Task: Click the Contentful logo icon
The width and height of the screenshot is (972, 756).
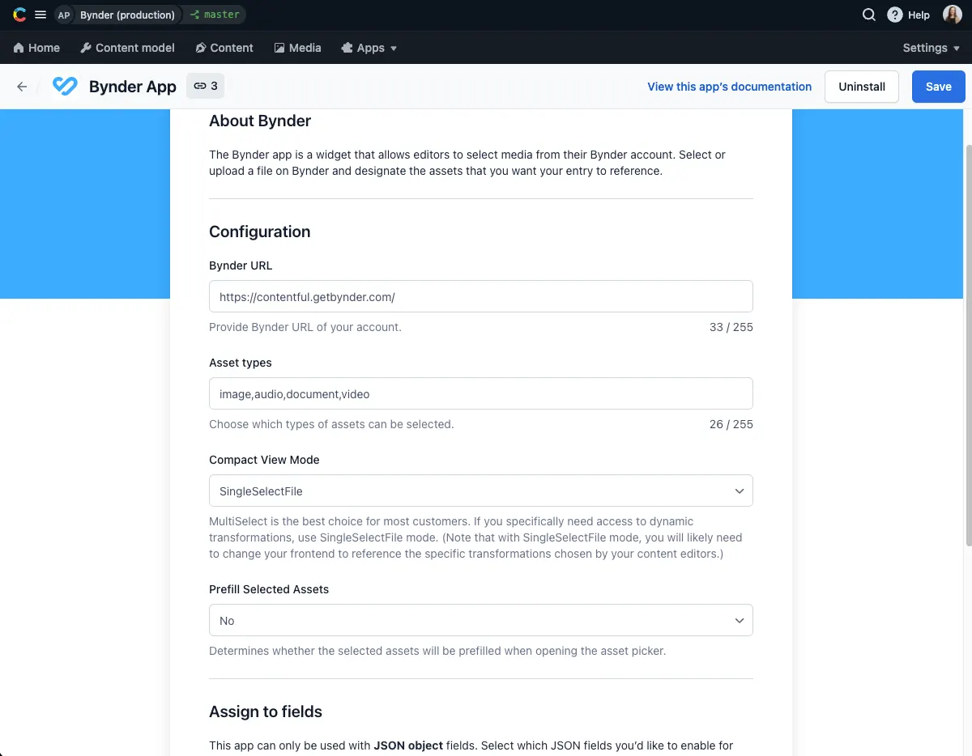Action: (x=19, y=15)
